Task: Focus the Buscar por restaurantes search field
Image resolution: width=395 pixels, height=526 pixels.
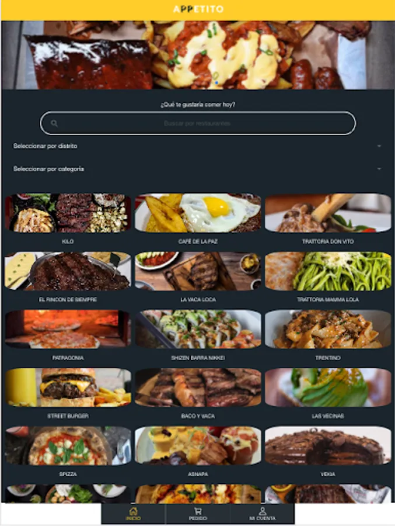Action: click(x=198, y=123)
